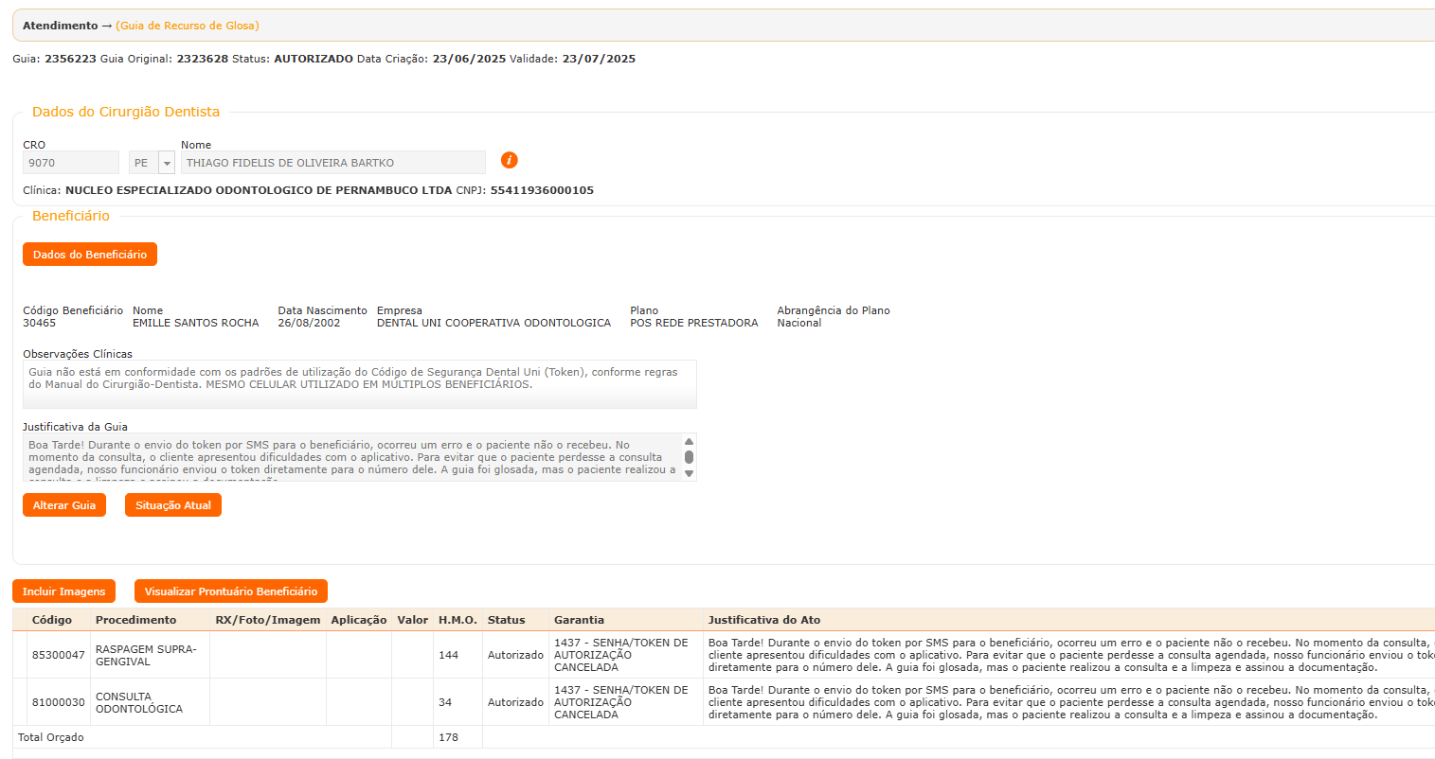
Task: Select the Consulta Odontológica procedure row
Action: point(138,702)
